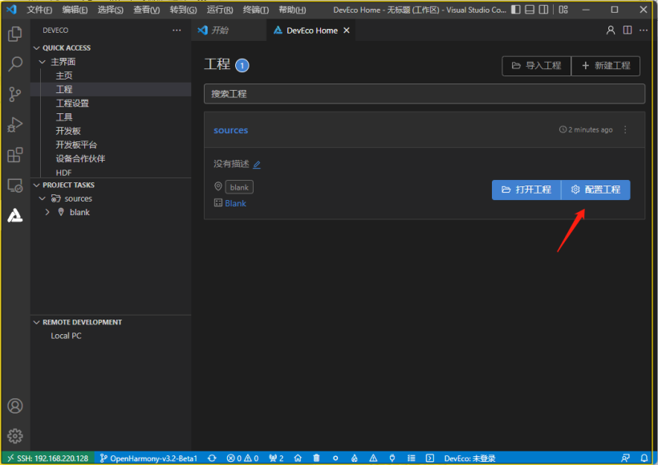Open the 终端 (Terminal) menu

(x=256, y=10)
